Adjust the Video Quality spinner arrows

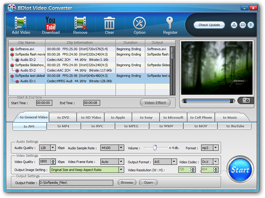53,162
